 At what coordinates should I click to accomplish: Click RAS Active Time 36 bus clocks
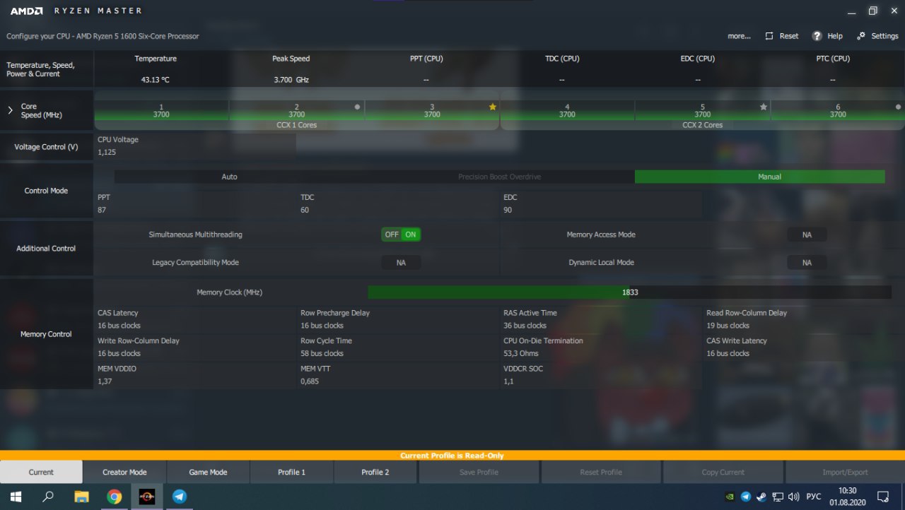click(x=525, y=326)
